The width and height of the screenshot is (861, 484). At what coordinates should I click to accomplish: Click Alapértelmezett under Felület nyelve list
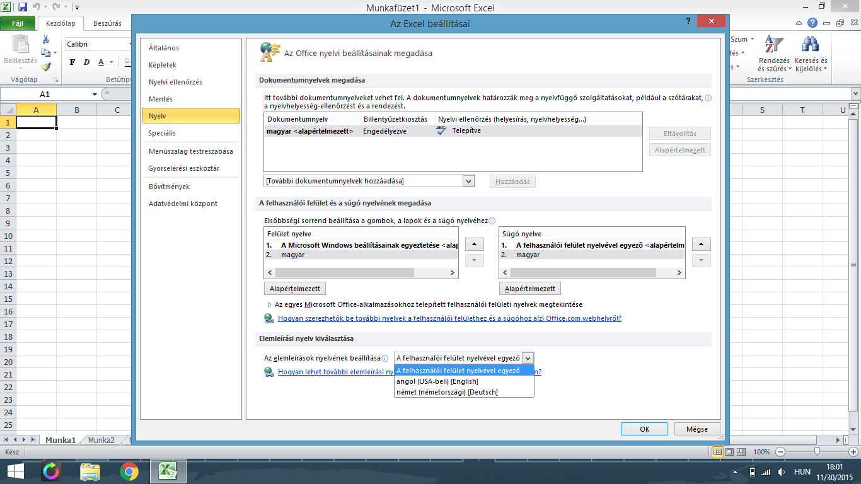295,289
